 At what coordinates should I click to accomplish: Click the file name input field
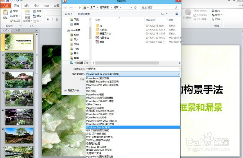coord(132,69)
